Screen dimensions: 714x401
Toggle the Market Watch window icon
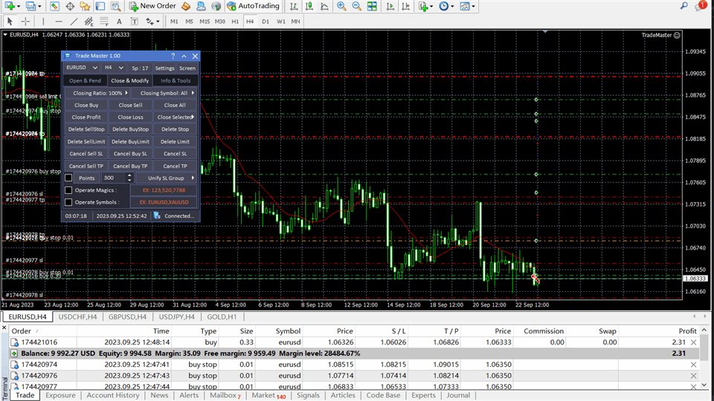click(x=54, y=6)
